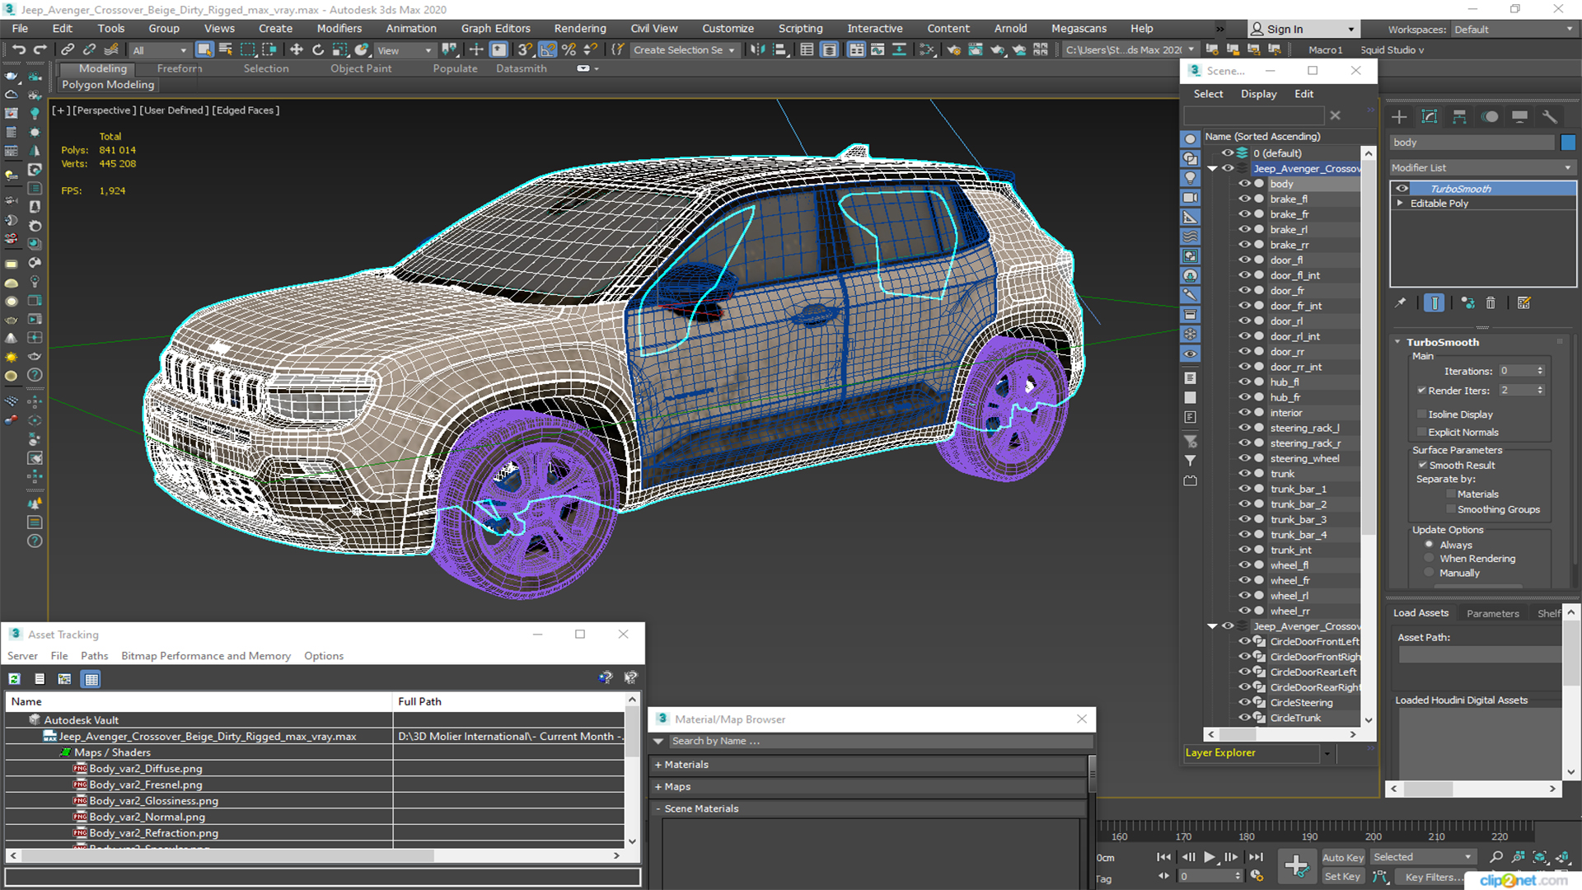Click the Redo arrow in main toolbar
The height and width of the screenshot is (890, 1582).
39,49
